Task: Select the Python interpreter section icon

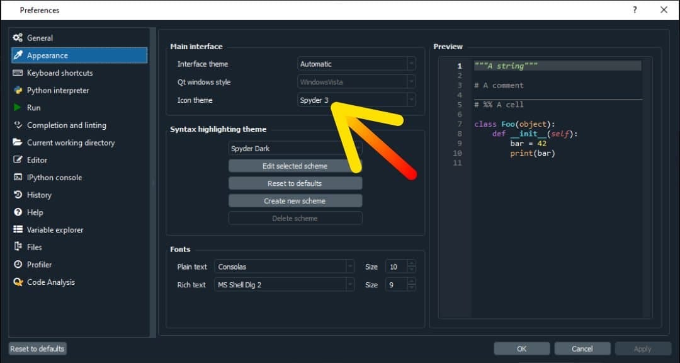Action: (x=18, y=90)
